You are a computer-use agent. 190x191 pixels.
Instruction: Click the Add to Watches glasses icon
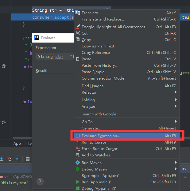click(x=78, y=155)
